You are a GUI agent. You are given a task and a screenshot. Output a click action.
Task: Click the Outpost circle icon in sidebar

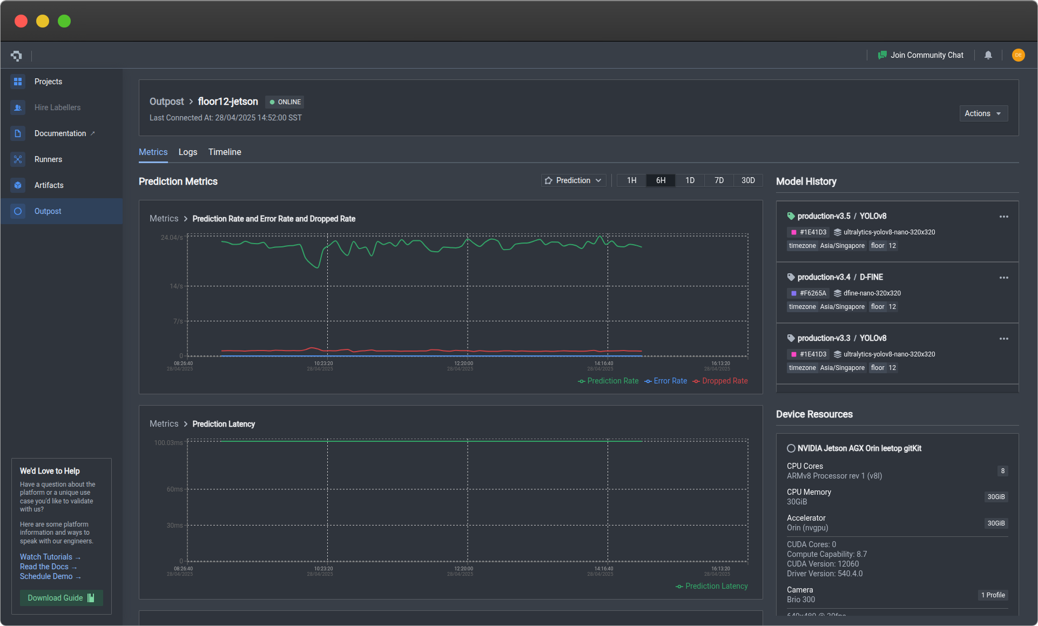(x=18, y=211)
